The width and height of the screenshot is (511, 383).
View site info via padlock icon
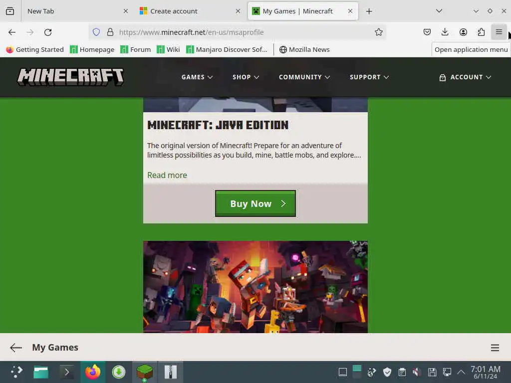click(110, 32)
